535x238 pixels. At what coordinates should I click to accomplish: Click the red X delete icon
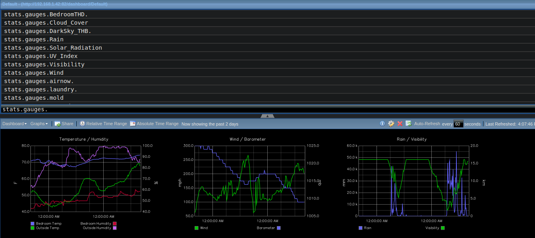click(400, 124)
